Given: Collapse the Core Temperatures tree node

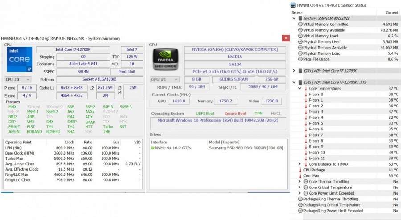Looking at the screenshot, I should 299,89.
